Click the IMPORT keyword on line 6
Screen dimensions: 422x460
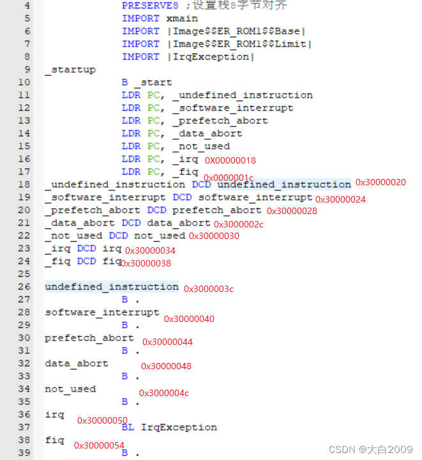(x=140, y=31)
